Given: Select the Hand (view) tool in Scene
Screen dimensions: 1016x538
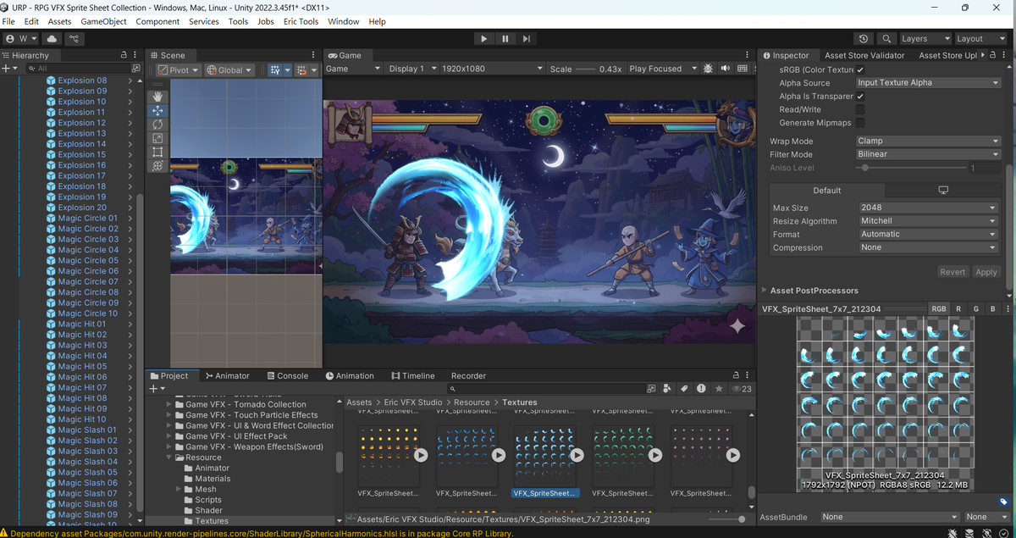Looking at the screenshot, I should 157,97.
